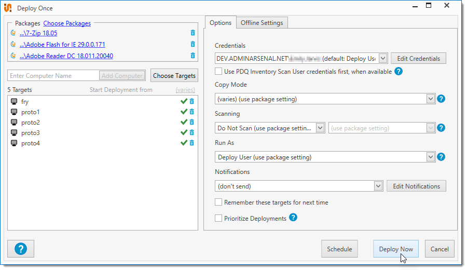Open the Notifications dropdown
This screenshot has width=467, height=270.
coord(378,186)
